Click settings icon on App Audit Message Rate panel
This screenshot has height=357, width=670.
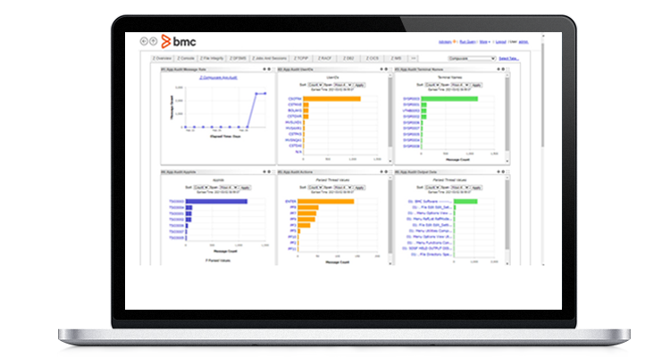point(264,69)
